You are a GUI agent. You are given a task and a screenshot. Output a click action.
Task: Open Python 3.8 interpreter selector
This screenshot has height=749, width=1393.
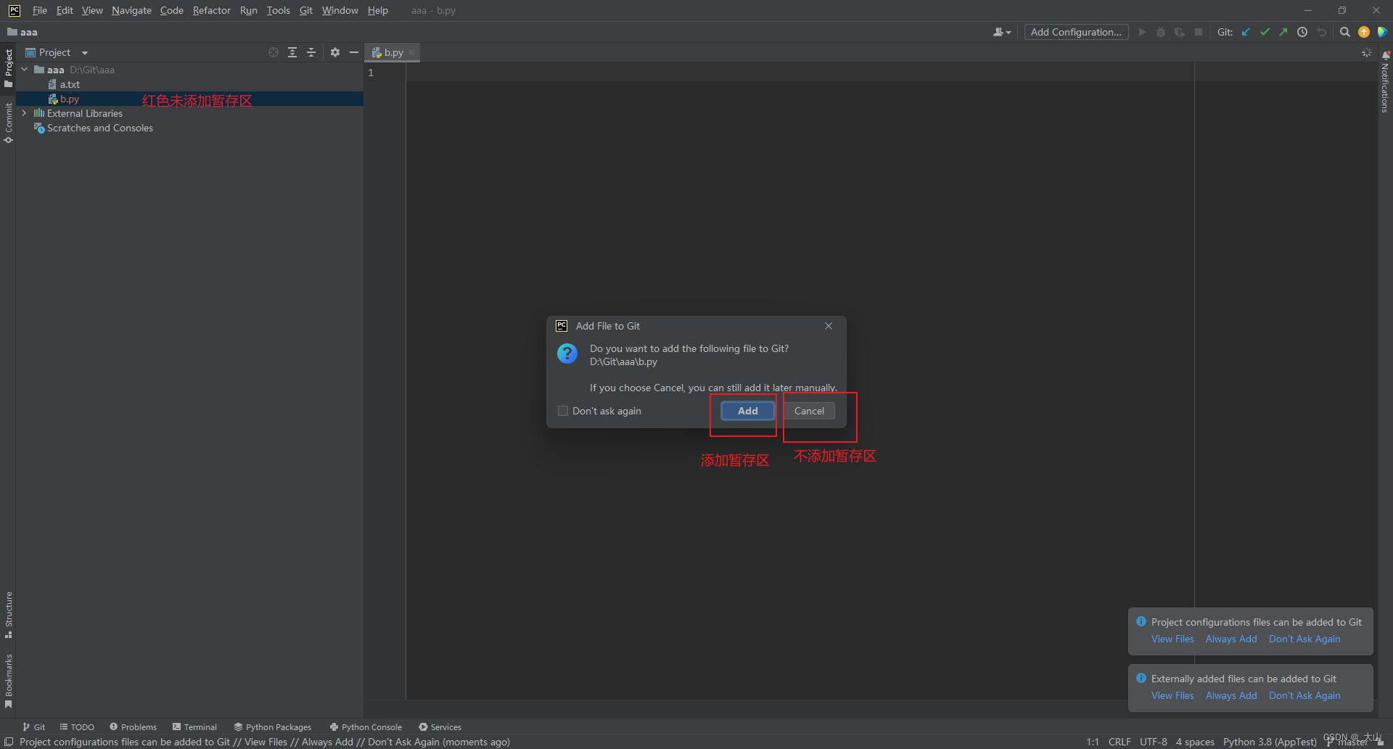coord(1270,742)
